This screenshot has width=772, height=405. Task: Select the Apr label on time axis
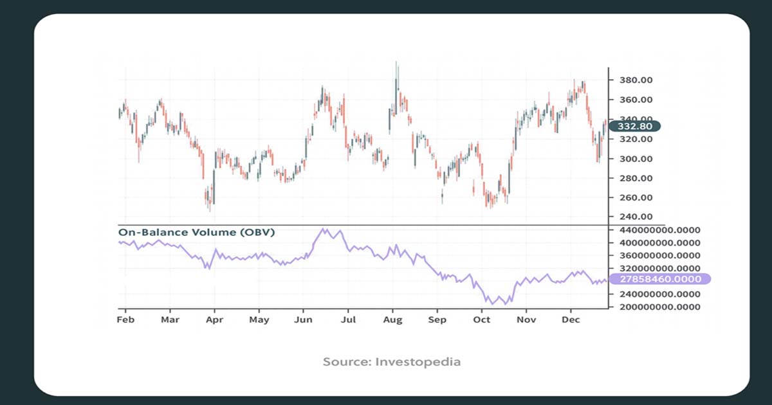click(x=214, y=319)
